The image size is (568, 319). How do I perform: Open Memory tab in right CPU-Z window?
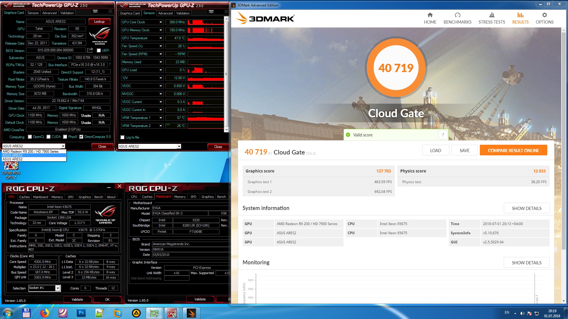[x=180, y=197]
